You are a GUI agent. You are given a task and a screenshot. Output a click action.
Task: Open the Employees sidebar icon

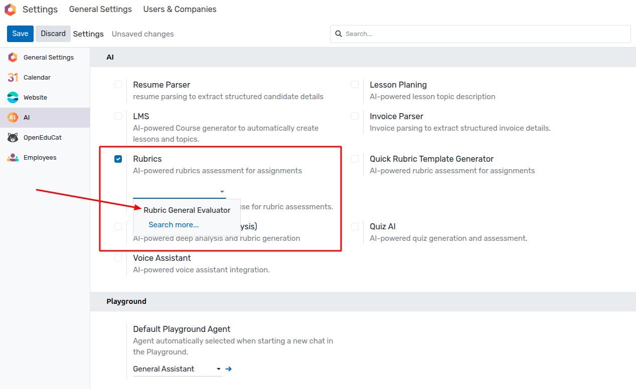13,158
